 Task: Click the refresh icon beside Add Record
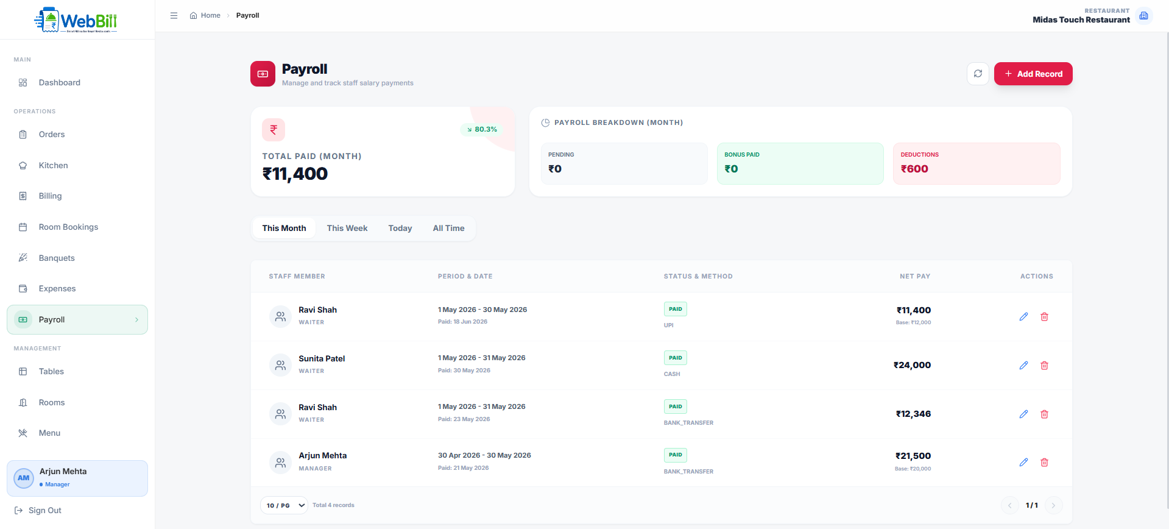(978, 74)
